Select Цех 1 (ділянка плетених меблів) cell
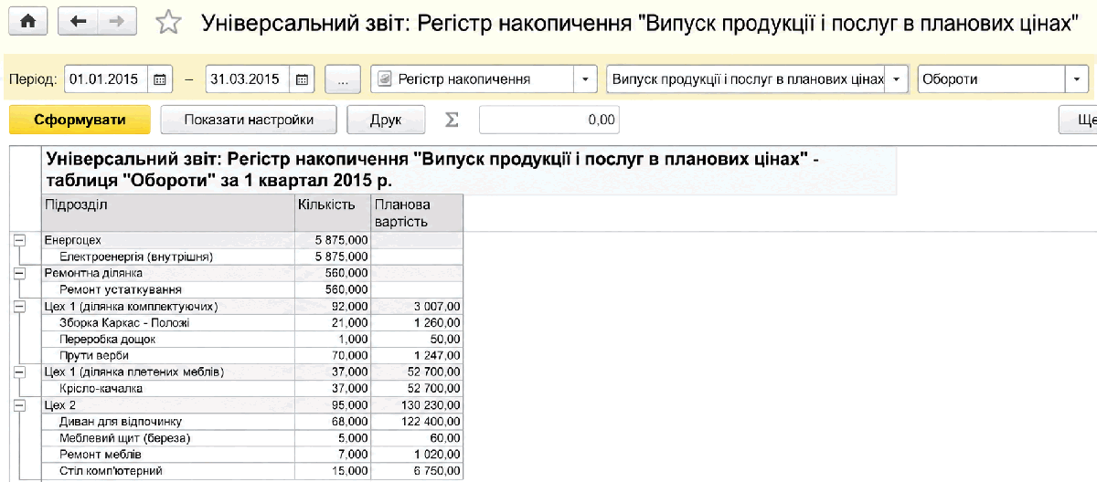 168,372
